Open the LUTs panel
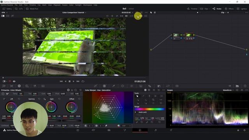The image size is (249, 140). coord(19,9)
